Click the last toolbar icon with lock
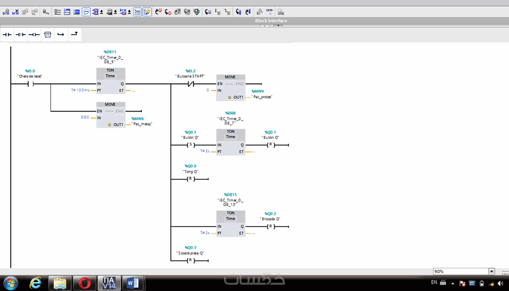The height and width of the screenshot is (291, 509). click(x=280, y=12)
